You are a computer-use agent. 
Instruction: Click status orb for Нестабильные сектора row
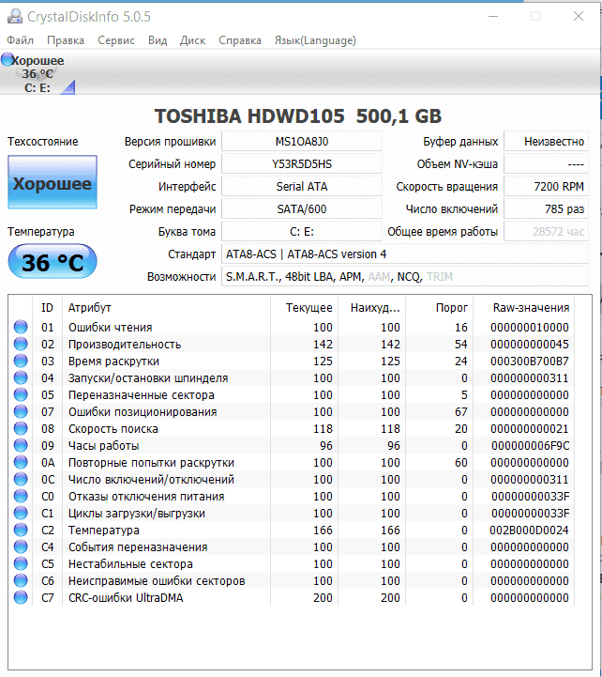click(21, 563)
